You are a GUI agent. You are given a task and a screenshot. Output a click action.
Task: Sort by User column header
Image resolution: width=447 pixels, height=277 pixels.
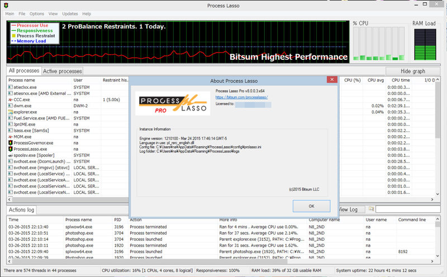coord(86,80)
